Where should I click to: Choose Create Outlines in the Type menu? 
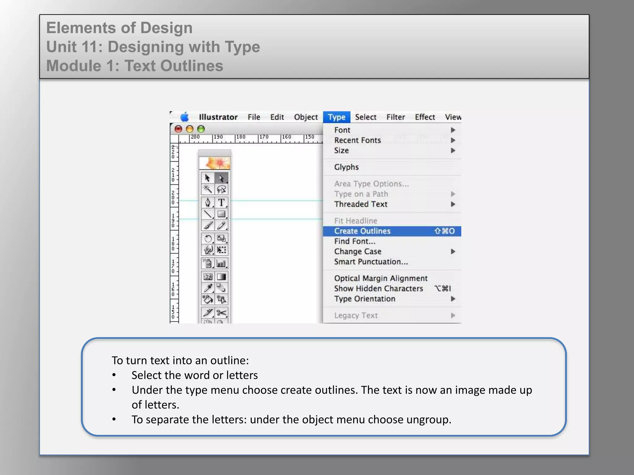point(392,231)
